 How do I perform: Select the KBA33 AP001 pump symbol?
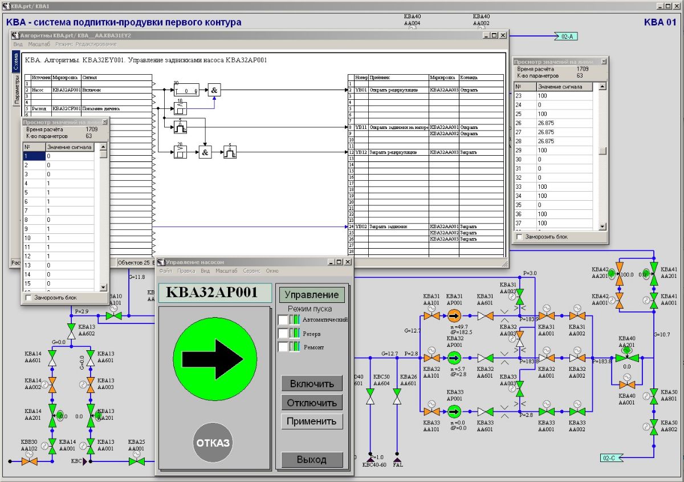pos(454,411)
